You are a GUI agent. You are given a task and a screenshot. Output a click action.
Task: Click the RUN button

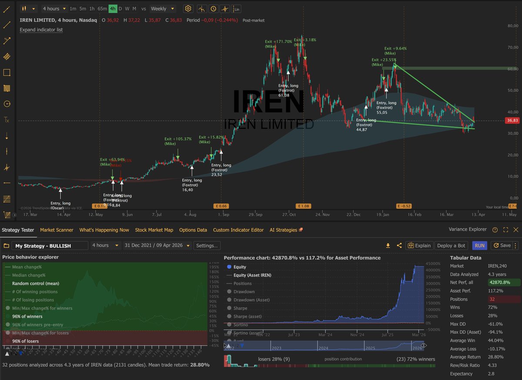(x=480, y=246)
